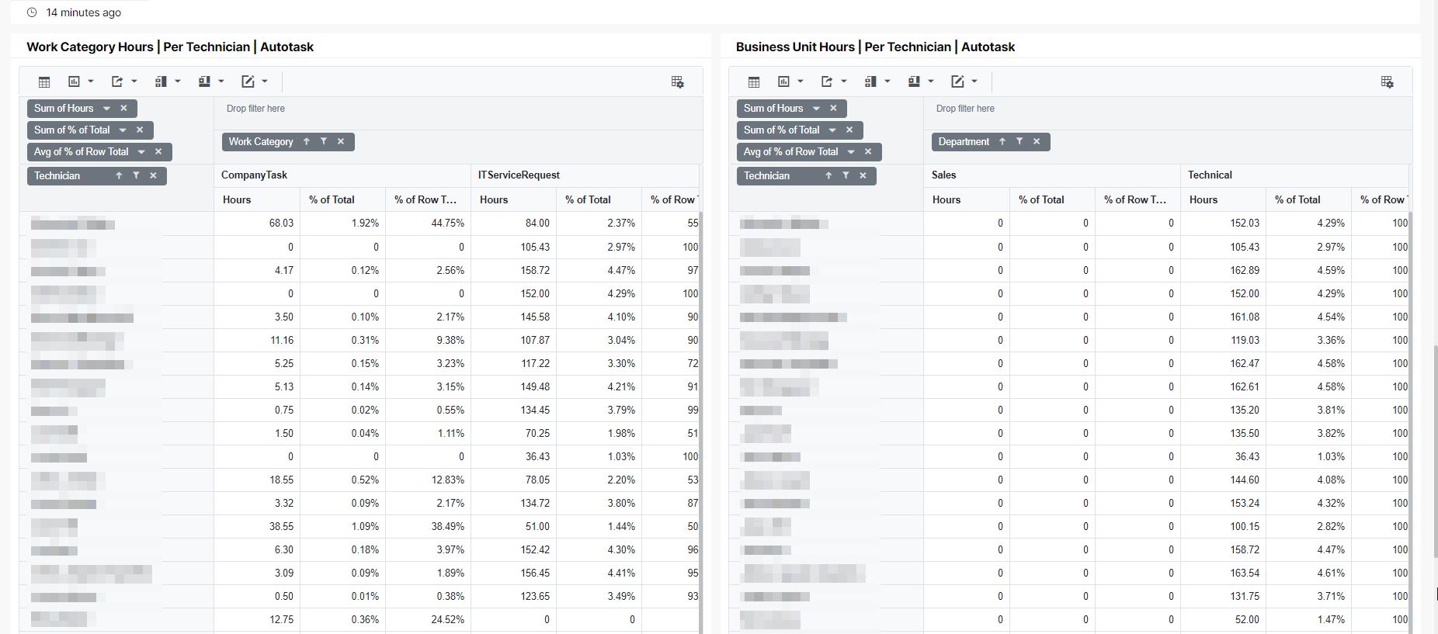
Task: Open Avg of % of Row Total dropdown, right panel
Action: pyautogui.click(x=851, y=151)
